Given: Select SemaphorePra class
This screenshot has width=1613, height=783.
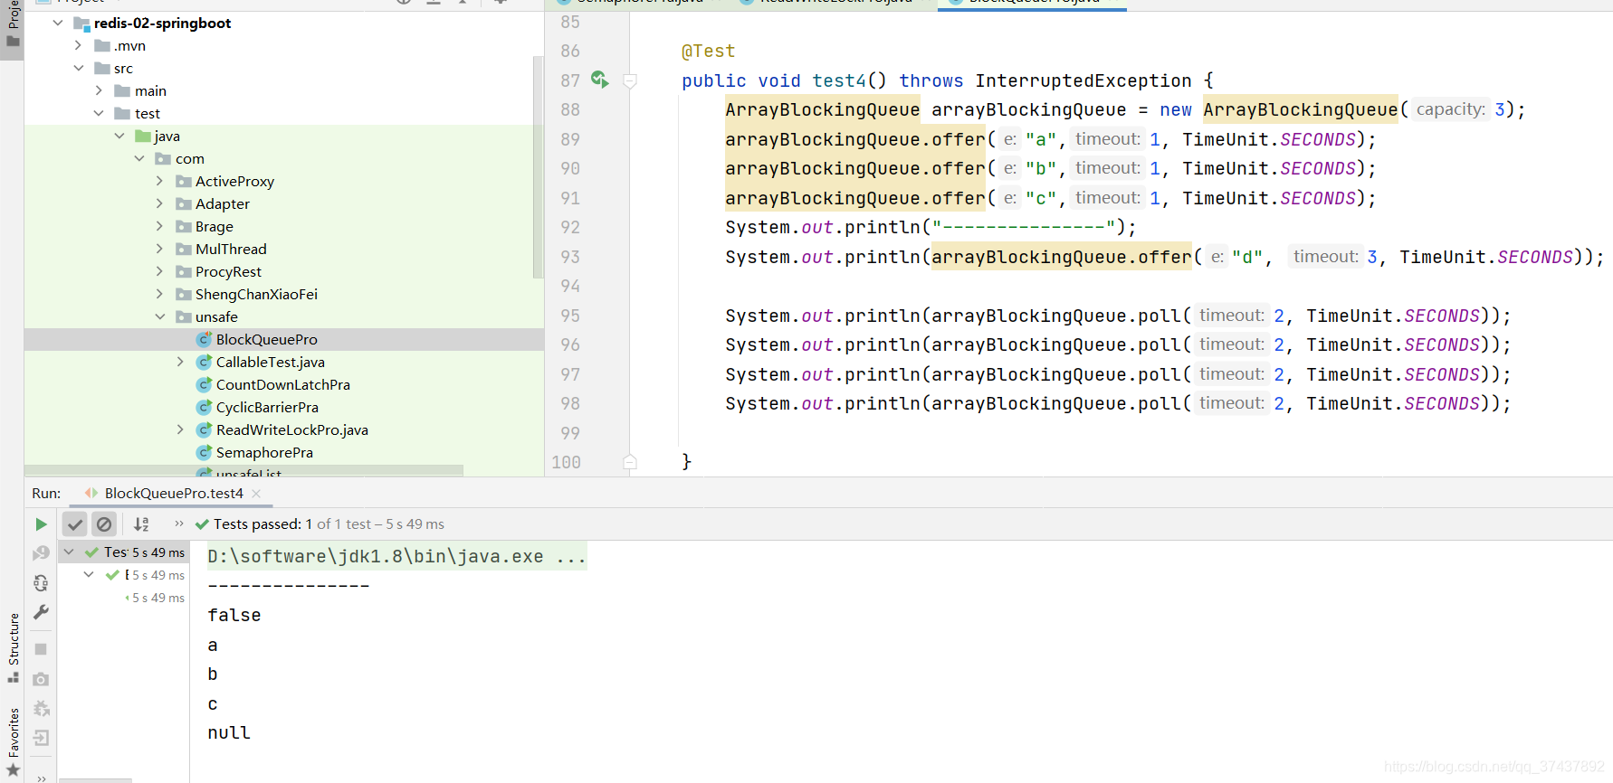Looking at the screenshot, I should (x=264, y=452).
